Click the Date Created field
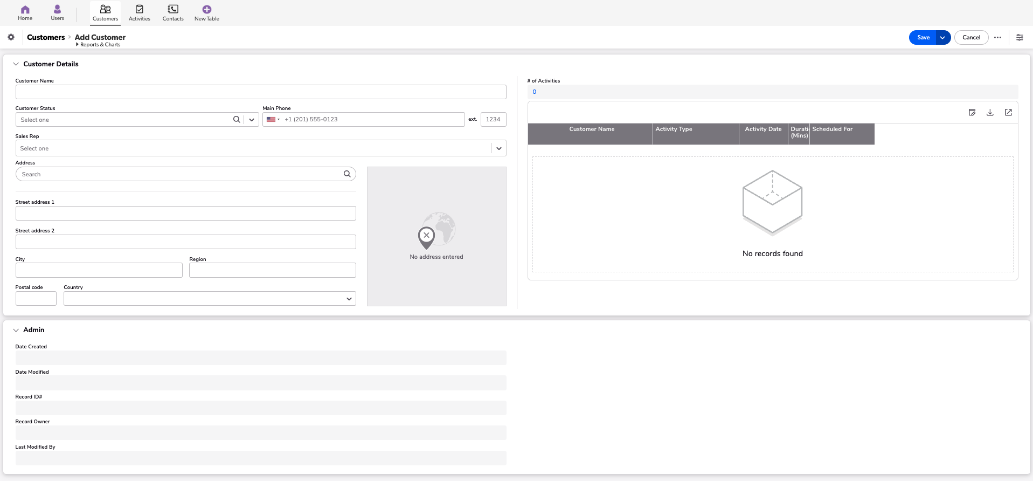 click(x=261, y=358)
